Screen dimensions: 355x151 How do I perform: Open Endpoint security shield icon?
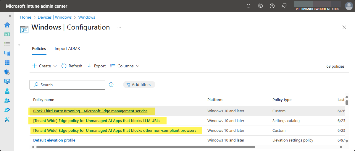[x=7, y=72]
